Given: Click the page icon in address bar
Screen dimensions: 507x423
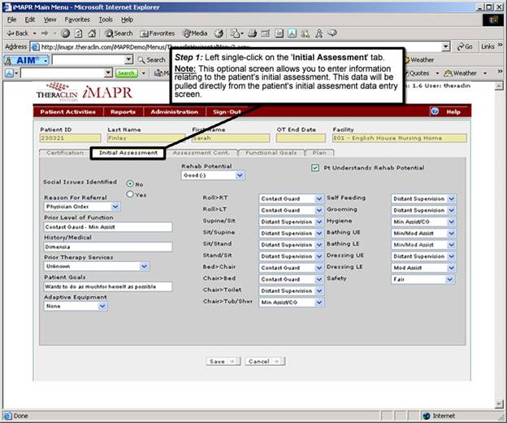Looking at the screenshot, I should pyautogui.click(x=35, y=47).
